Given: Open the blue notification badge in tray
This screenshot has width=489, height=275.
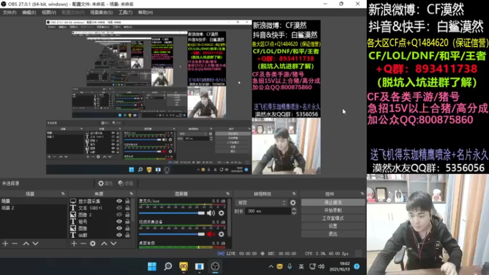Looking at the screenshot, I should click(x=357, y=266).
